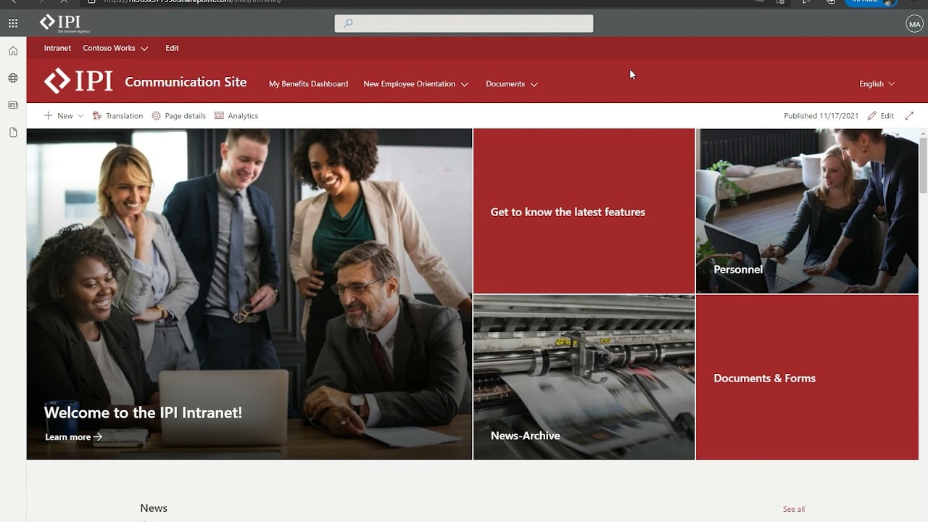Open the English language dropdown

coord(877,84)
